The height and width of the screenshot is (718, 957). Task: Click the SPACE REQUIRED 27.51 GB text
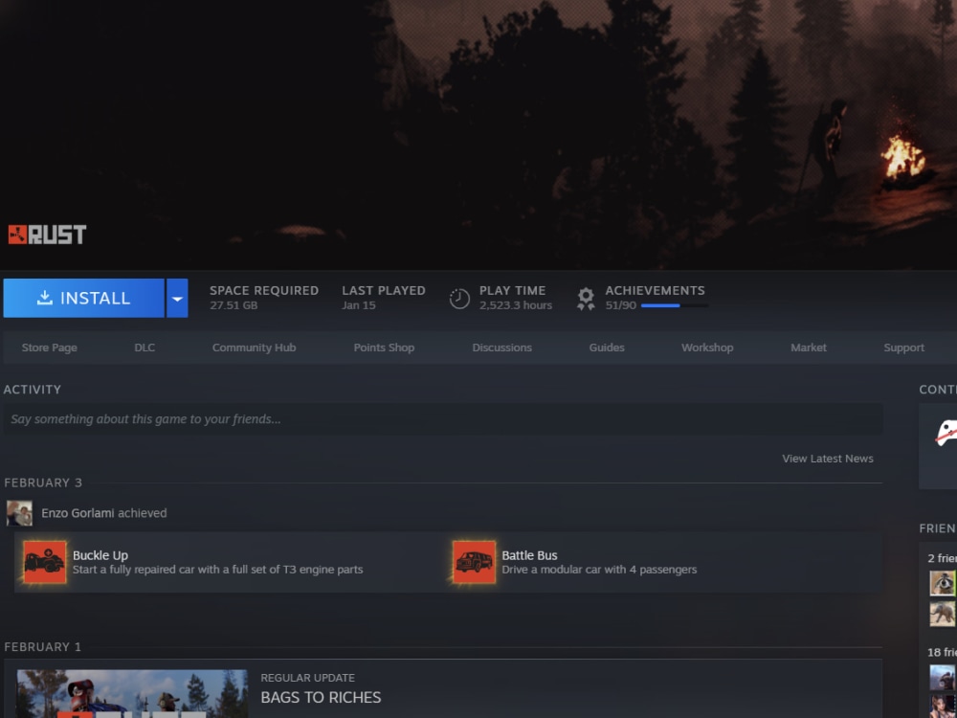(264, 298)
